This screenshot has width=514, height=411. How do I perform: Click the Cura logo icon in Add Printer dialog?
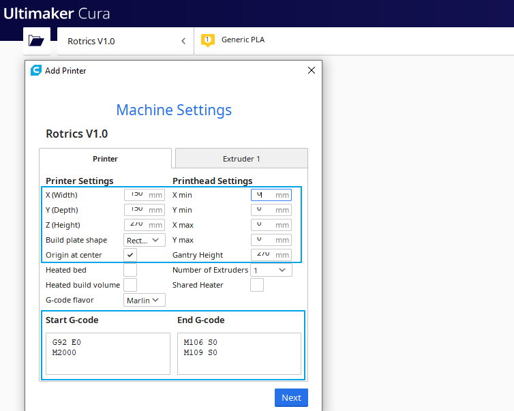click(x=35, y=70)
